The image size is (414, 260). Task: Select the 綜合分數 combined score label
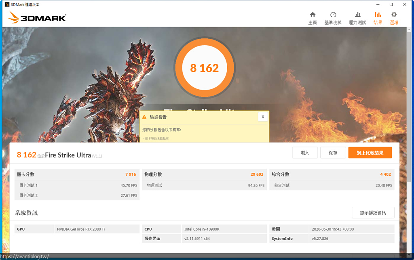point(281,174)
